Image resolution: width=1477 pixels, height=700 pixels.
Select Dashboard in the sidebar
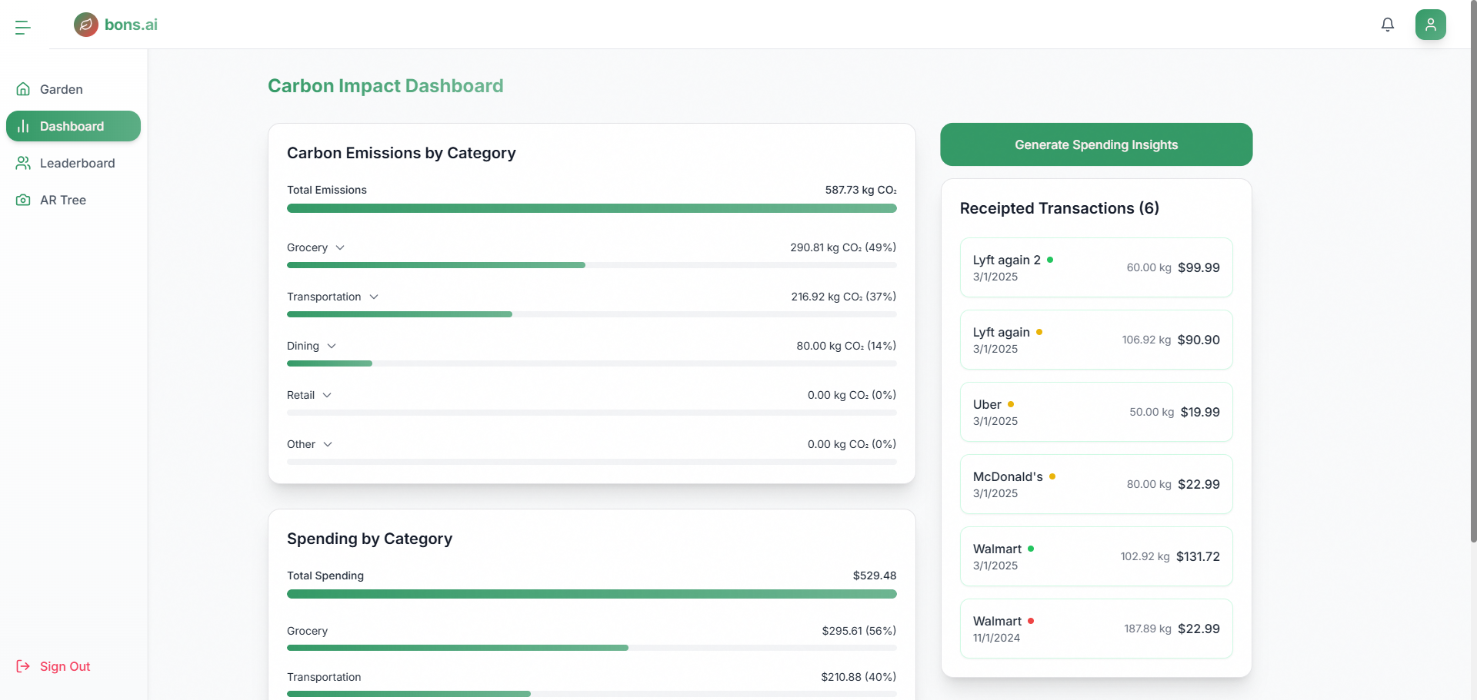[x=73, y=126]
